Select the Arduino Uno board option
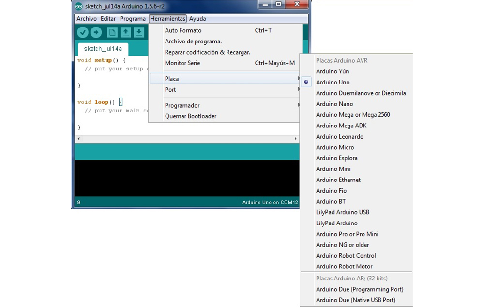Screen dimensions: 484x307 [x=333, y=83]
